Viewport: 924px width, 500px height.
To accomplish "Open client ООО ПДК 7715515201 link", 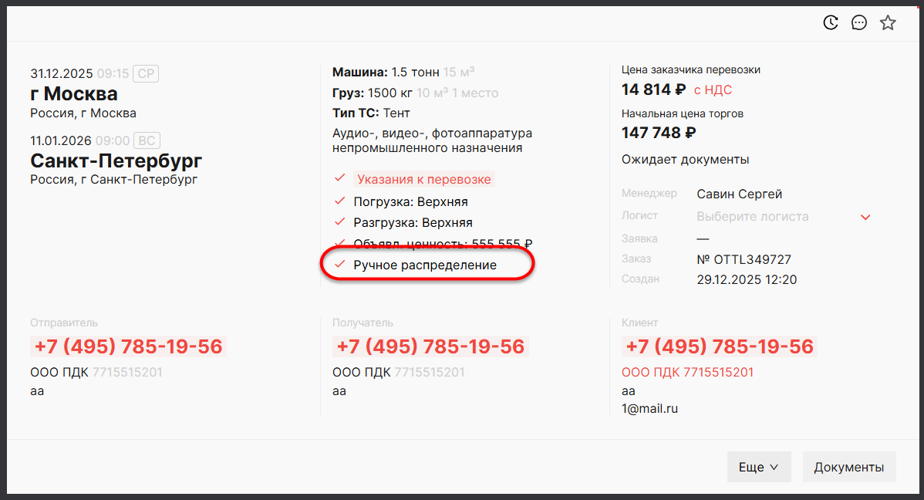I will point(687,372).
